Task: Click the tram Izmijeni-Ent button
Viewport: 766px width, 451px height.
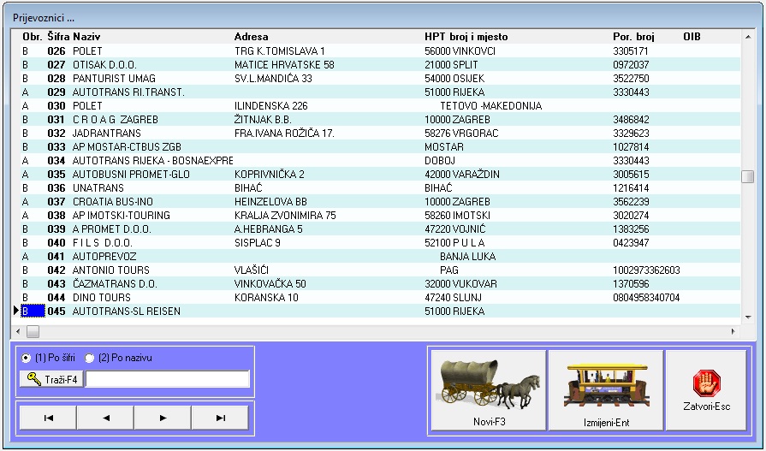Action: coord(606,389)
